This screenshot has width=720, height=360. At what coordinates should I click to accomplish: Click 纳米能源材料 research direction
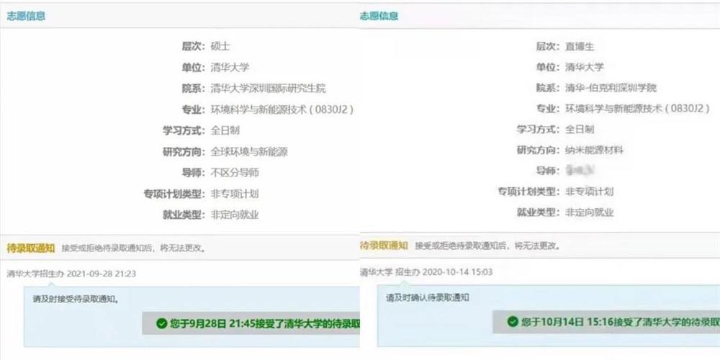(594, 150)
